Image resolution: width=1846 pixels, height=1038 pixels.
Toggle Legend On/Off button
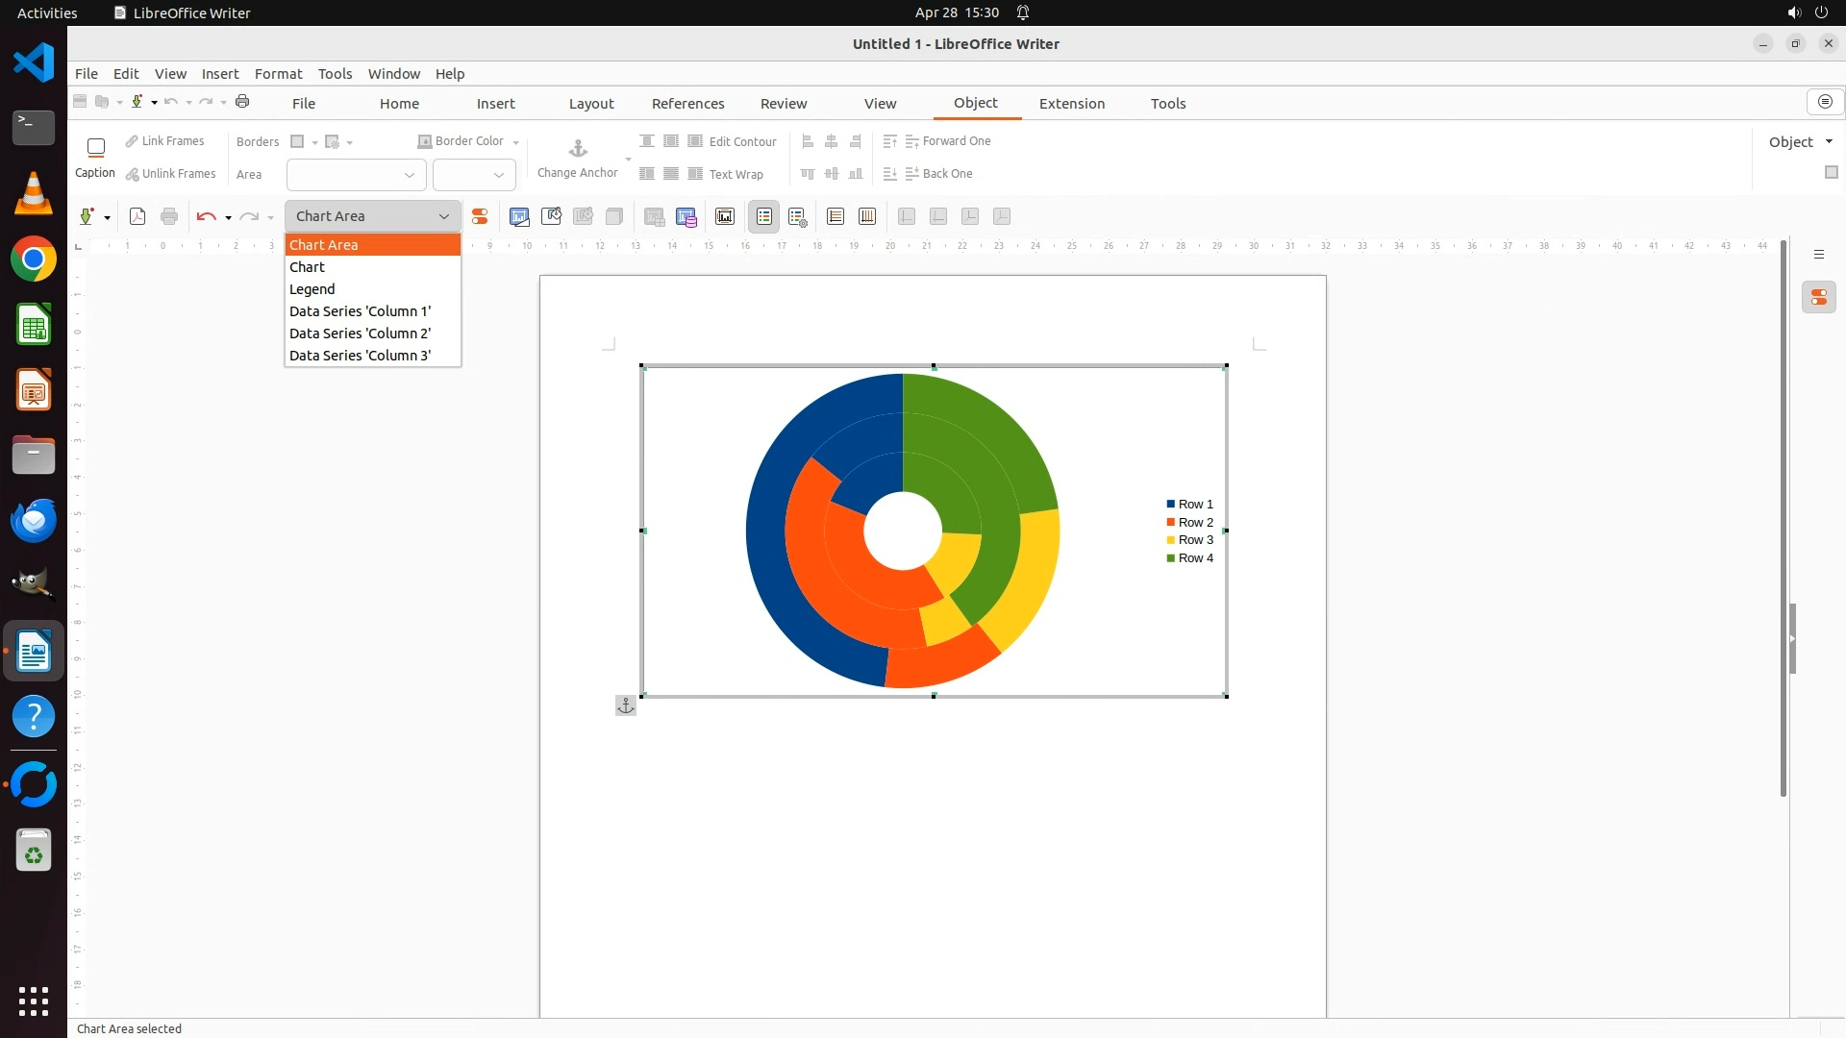[764, 217]
